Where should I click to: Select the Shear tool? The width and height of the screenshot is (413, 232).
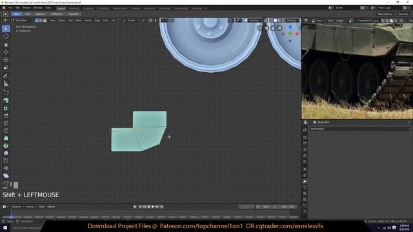coord(6,176)
